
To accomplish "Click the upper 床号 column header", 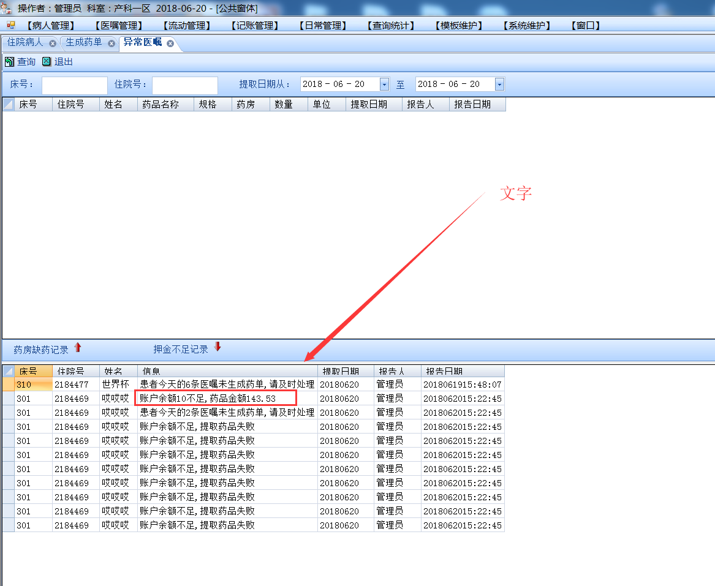I will pos(33,104).
